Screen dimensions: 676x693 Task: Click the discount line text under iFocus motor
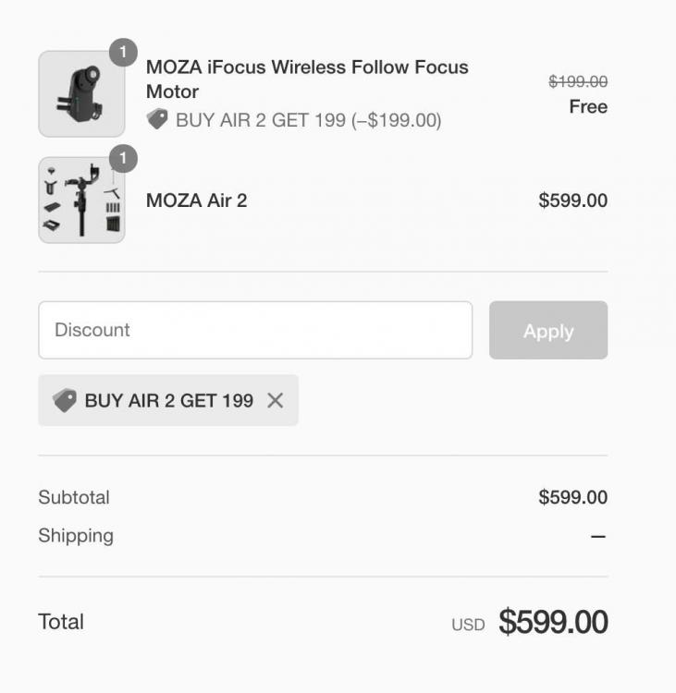pos(308,120)
